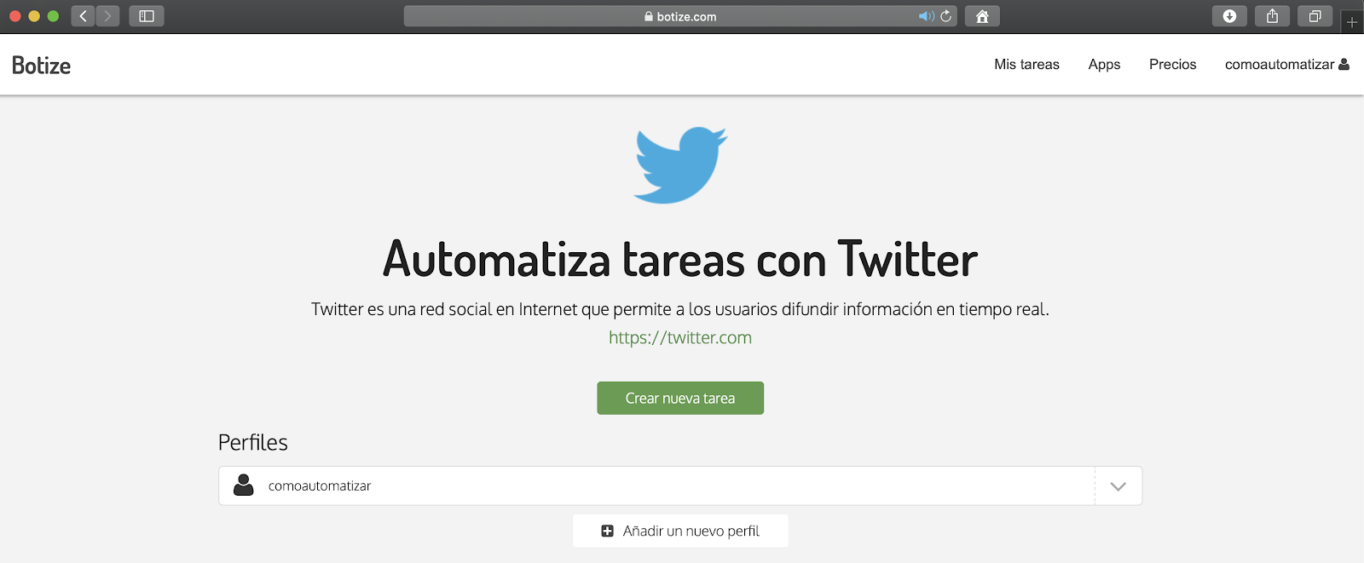The image size is (1364, 563).
Task: Click the blue Twitter bird logo
Action: coord(680,165)
